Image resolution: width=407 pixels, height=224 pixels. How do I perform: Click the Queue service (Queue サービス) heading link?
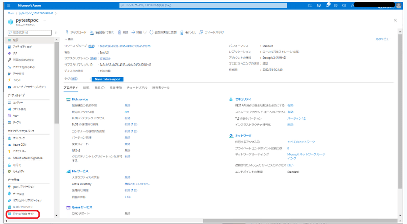pos(82,207)
